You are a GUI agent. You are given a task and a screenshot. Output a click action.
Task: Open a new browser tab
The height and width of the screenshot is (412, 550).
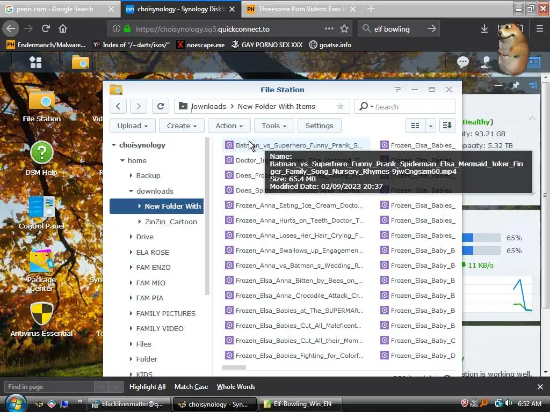(x=371, y=9)
